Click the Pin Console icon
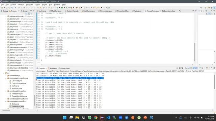216x121 pixels. click(199, 68)
